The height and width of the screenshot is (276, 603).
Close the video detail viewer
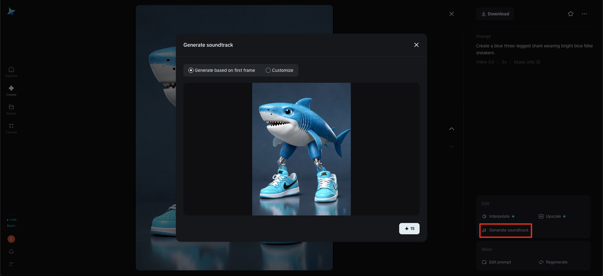(452, 14)
